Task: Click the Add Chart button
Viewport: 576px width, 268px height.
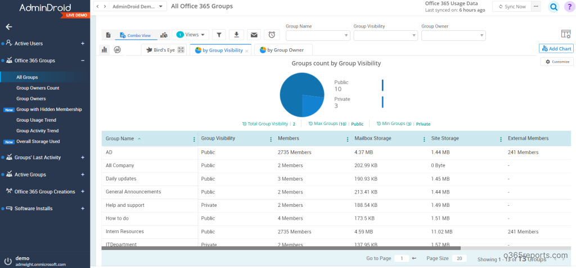Action: click(556, 49)
